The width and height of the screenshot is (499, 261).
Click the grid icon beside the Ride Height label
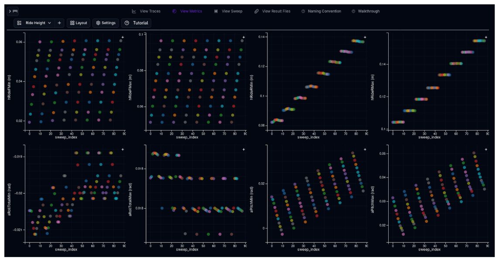click(19, 23)
